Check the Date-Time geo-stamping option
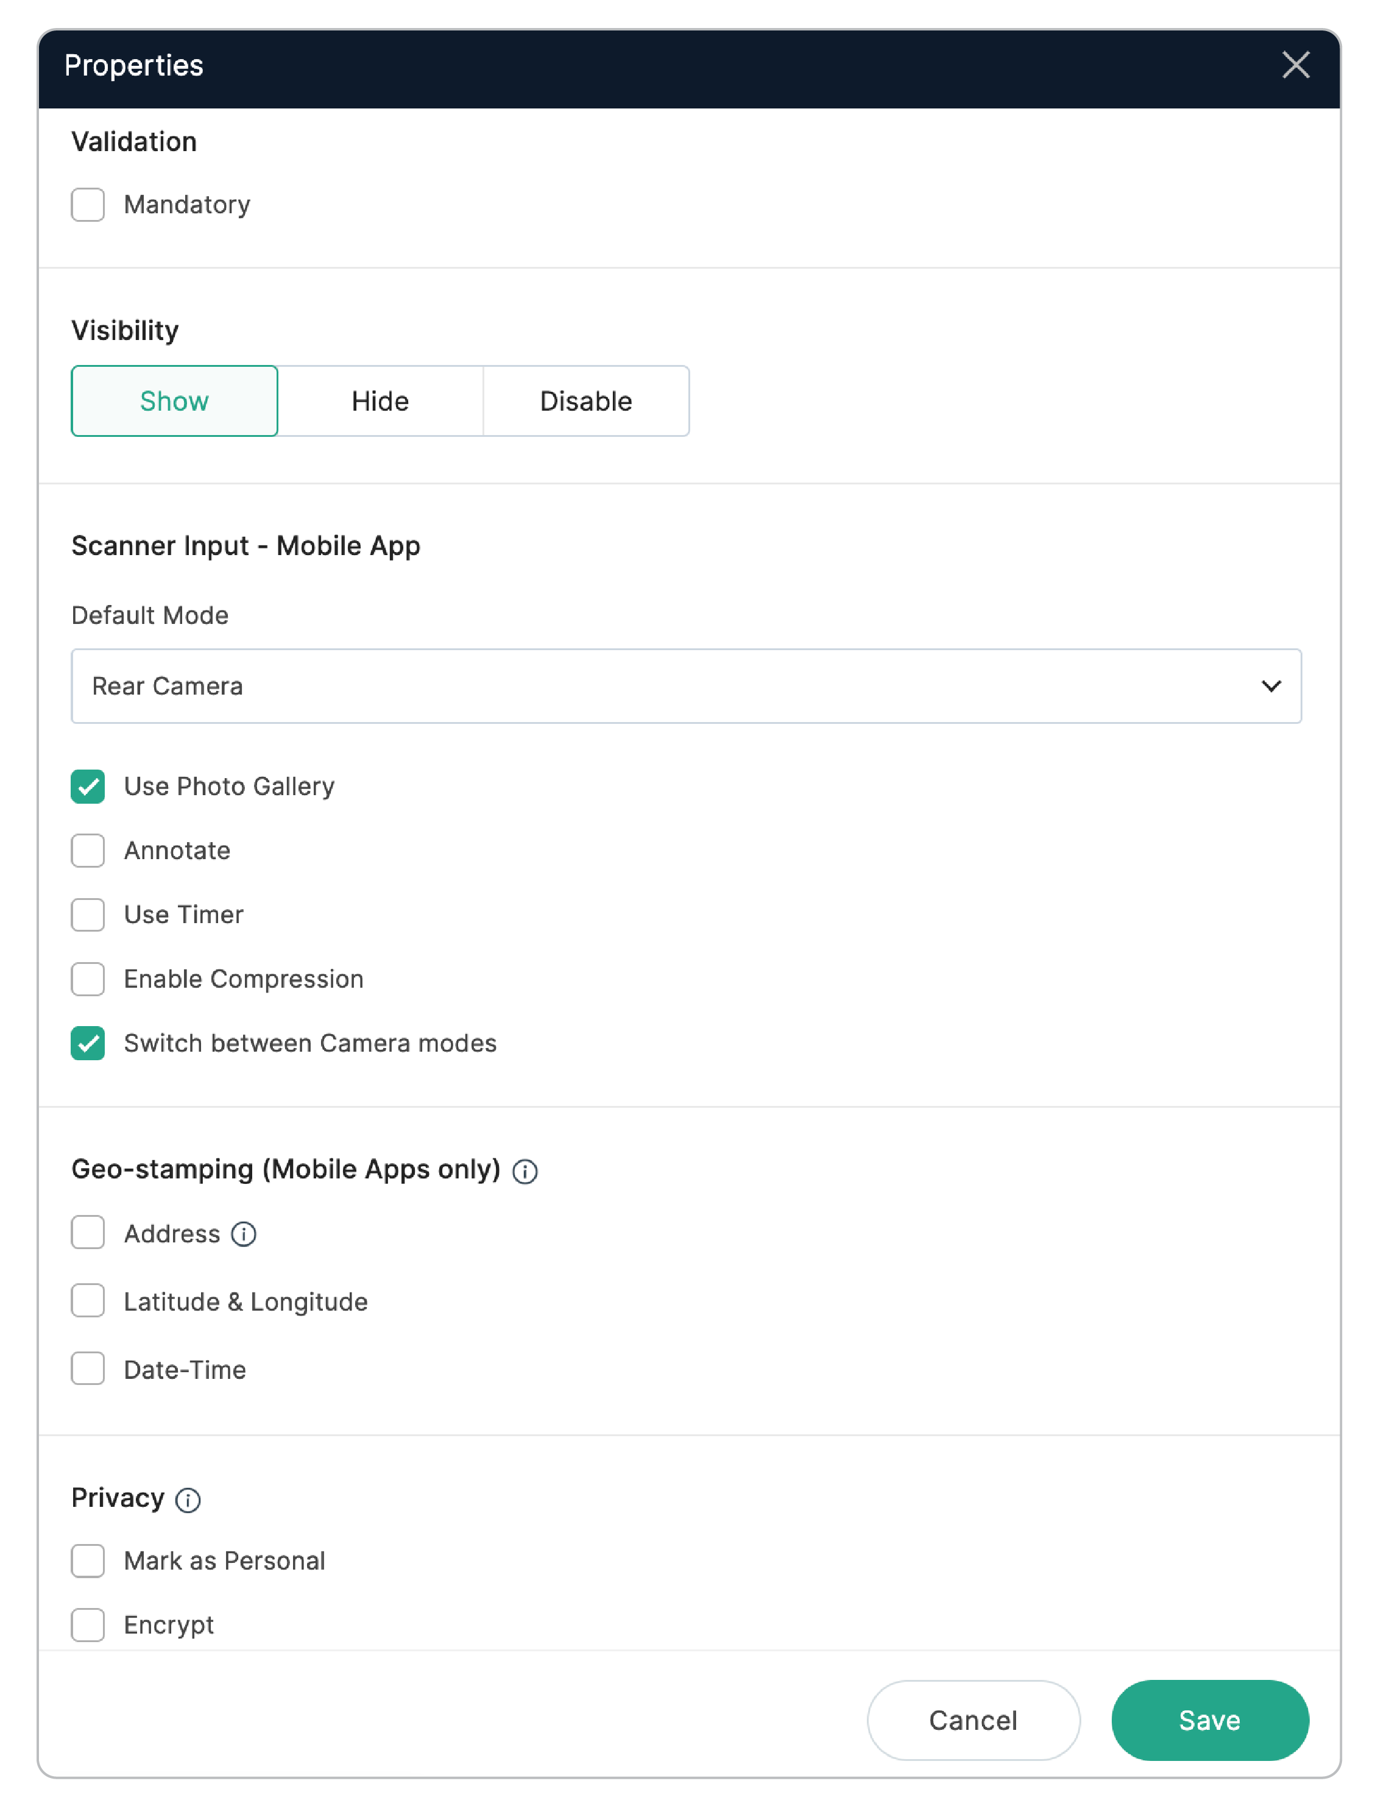This screenshot has width=1381, height=1817. (x=87, y=1369)
